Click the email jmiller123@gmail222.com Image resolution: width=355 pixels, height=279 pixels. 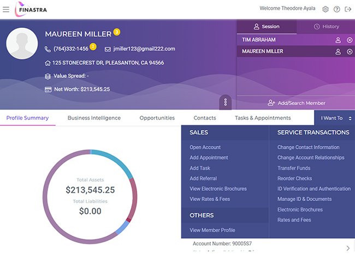click(144, 49)
